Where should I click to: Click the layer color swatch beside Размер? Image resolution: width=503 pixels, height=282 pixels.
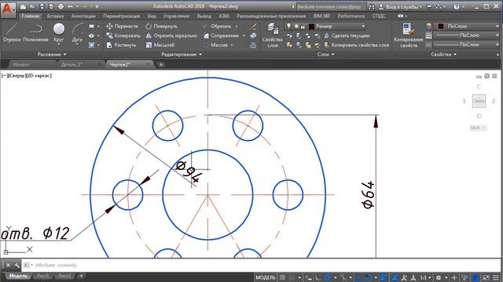tap(311, 26)
